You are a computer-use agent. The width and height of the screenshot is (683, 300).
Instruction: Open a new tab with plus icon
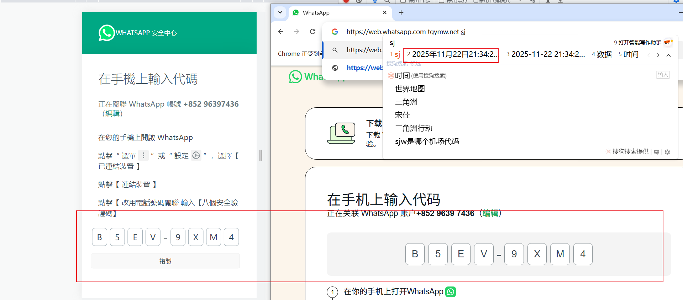401,13
